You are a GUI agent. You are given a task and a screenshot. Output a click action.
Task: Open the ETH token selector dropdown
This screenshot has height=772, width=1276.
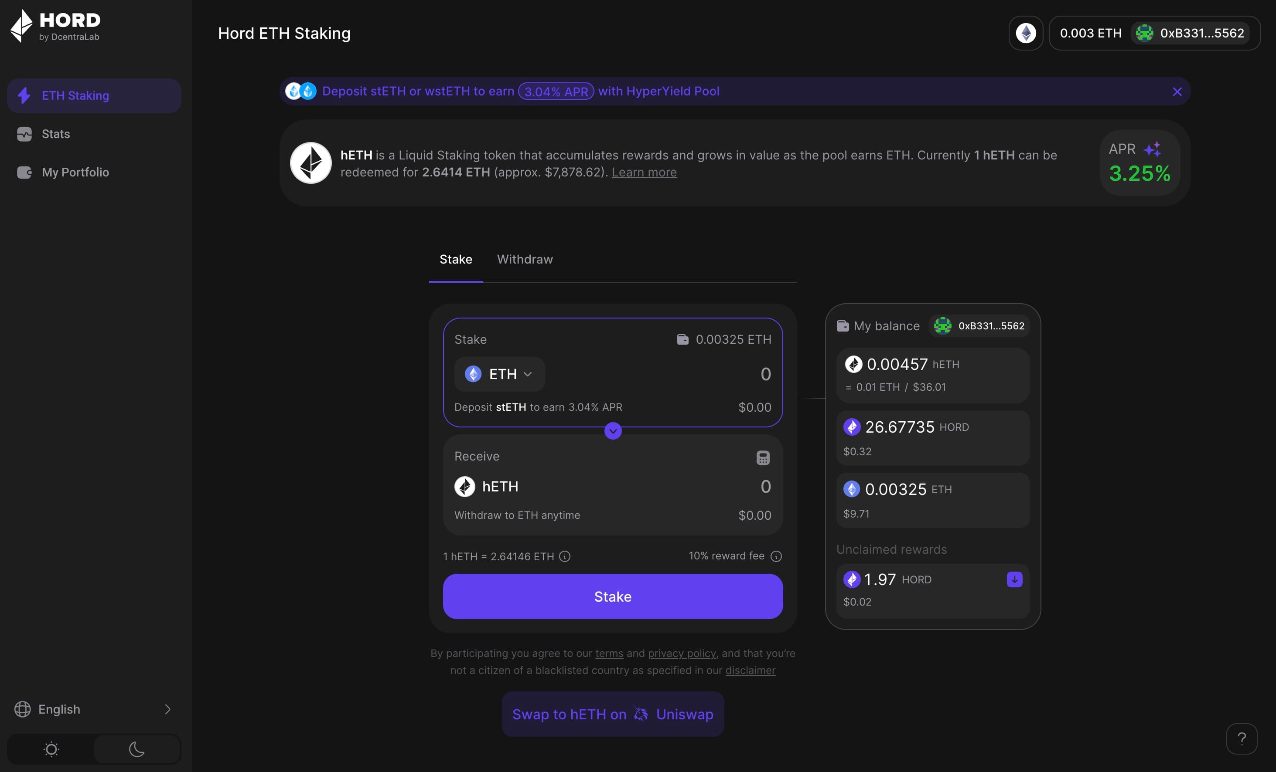(x=499, y=374)
